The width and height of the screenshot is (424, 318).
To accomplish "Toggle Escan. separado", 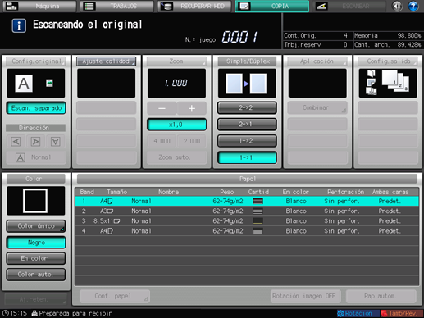I will 36,108.
